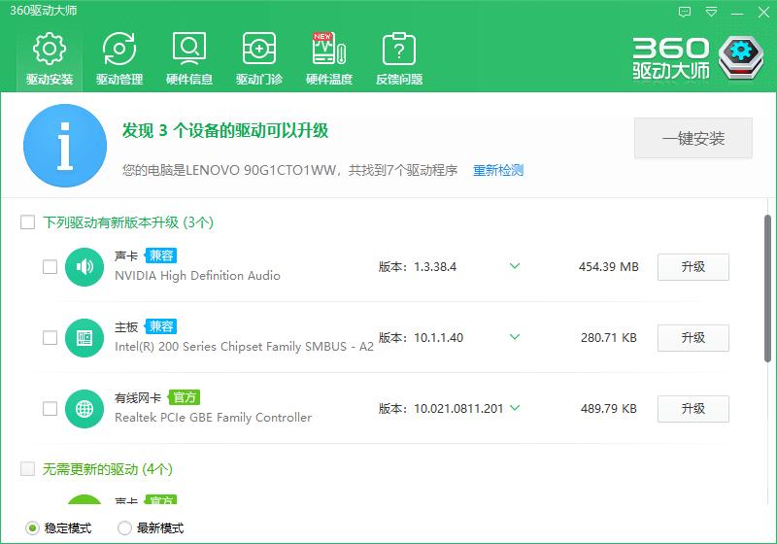Close the 360驱动大师 window

[763, 12]
